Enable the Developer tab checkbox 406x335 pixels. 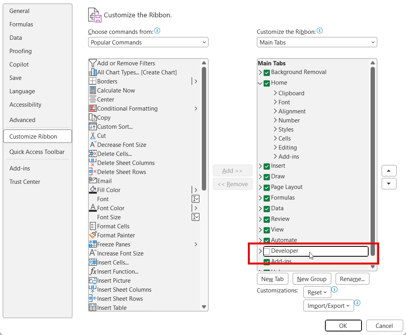pyautogui.click(x=267, y=251)
